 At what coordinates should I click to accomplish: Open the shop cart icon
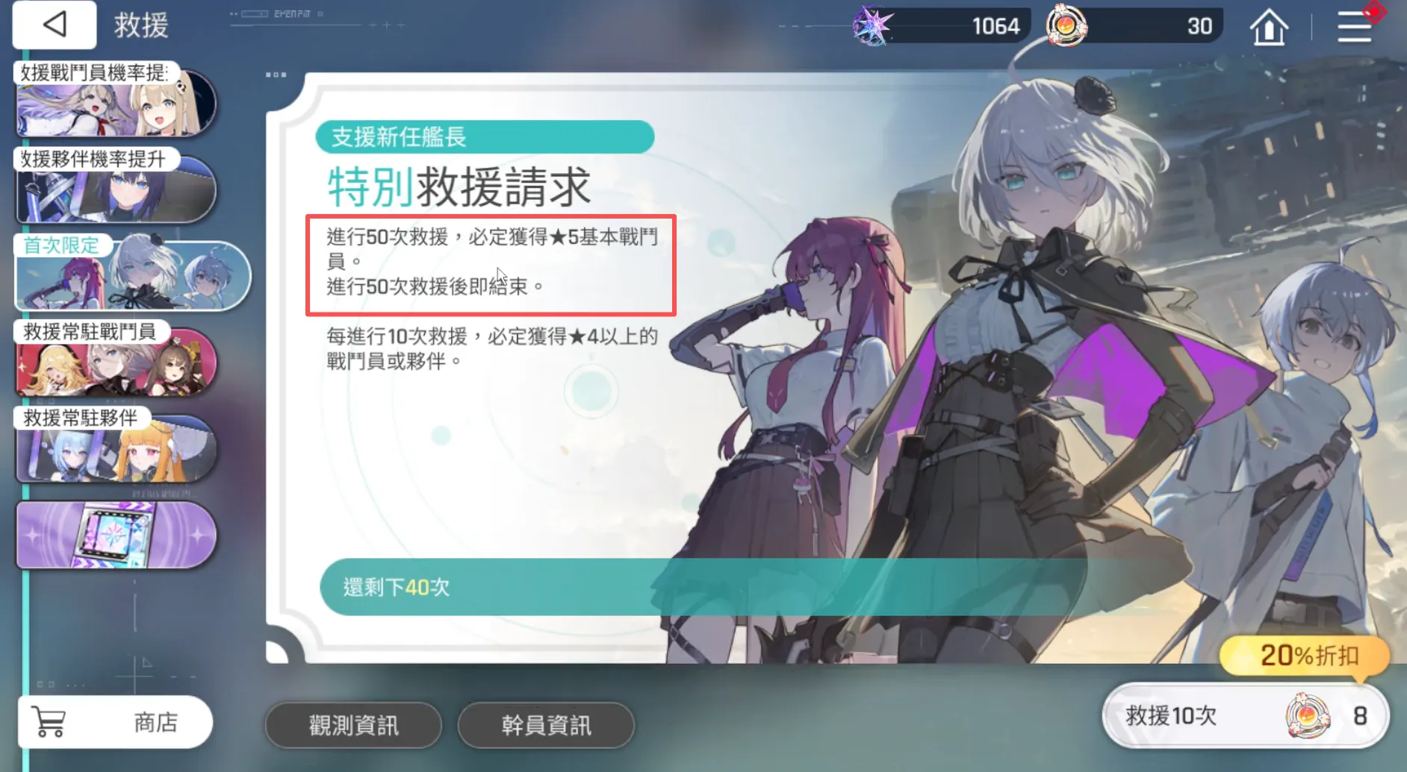[49, 722]
